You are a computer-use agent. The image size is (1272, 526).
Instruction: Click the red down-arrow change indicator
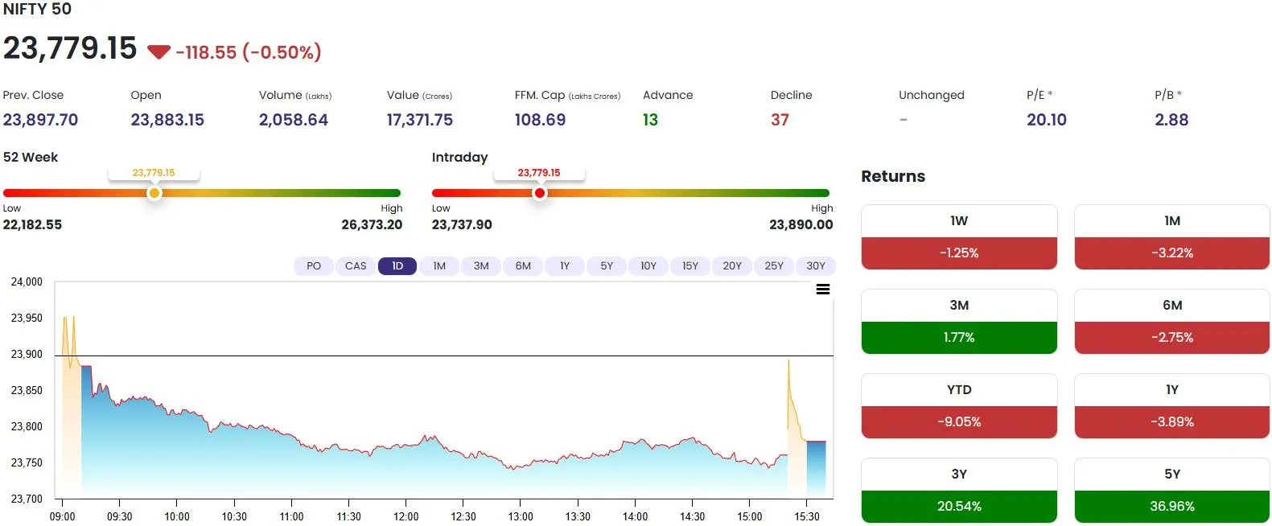158,52
